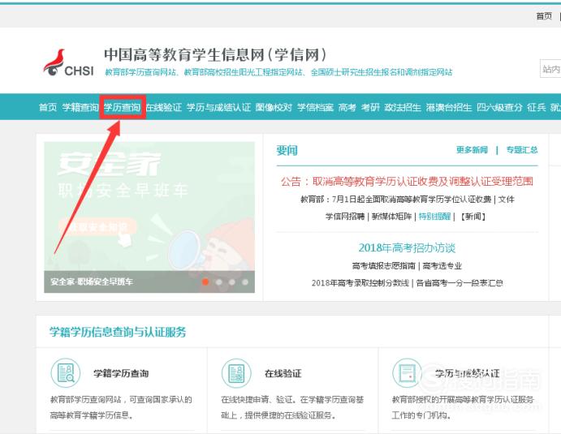Open 学籍查询 in the nav bar

pos(80,107)
